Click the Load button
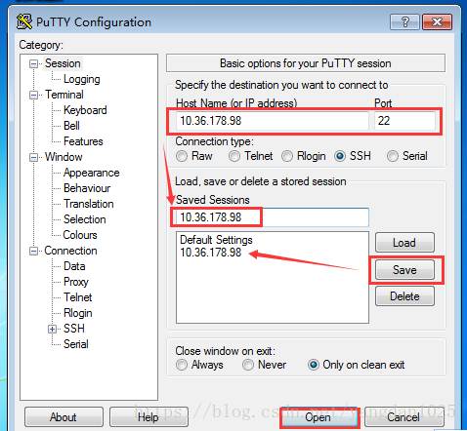This screenshot has width=467, height=431. tap(404, 243)
